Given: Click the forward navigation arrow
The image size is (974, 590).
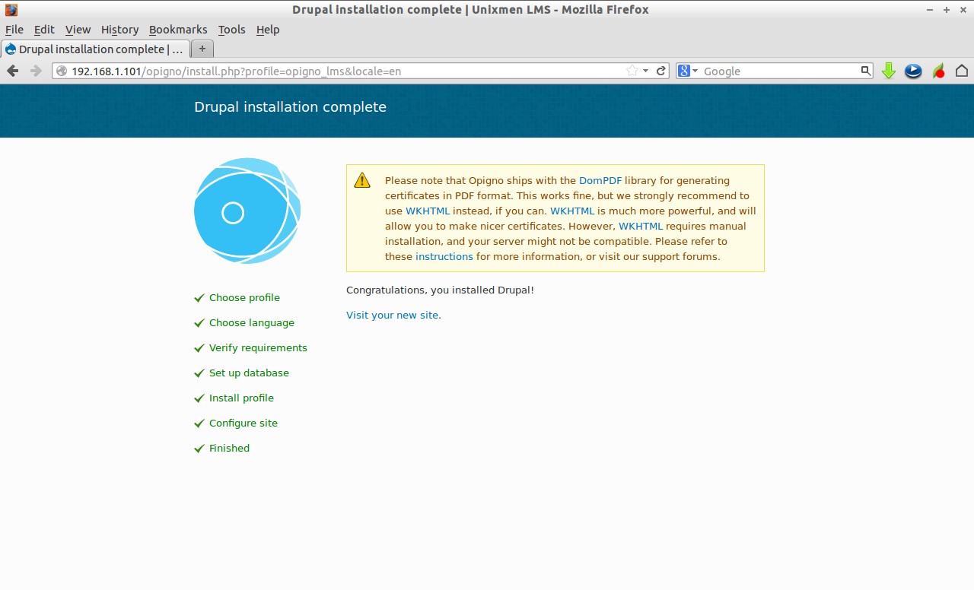Looking at the screenshot, I should point(36,71).
